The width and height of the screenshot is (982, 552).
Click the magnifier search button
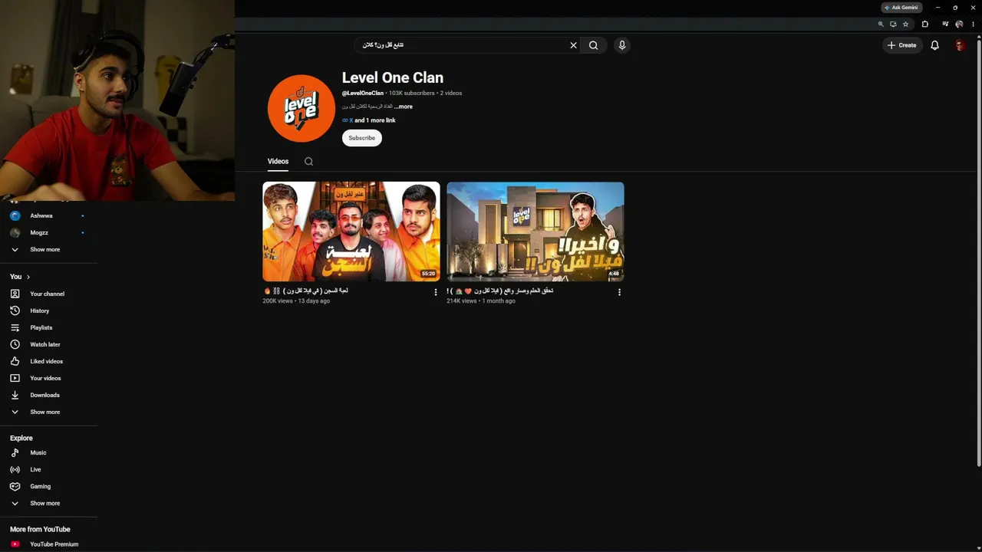pyautogui.click(x=593, y=45)
